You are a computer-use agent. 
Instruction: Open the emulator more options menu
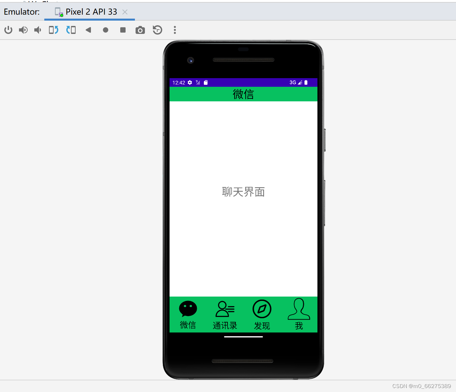coord(175,30)
